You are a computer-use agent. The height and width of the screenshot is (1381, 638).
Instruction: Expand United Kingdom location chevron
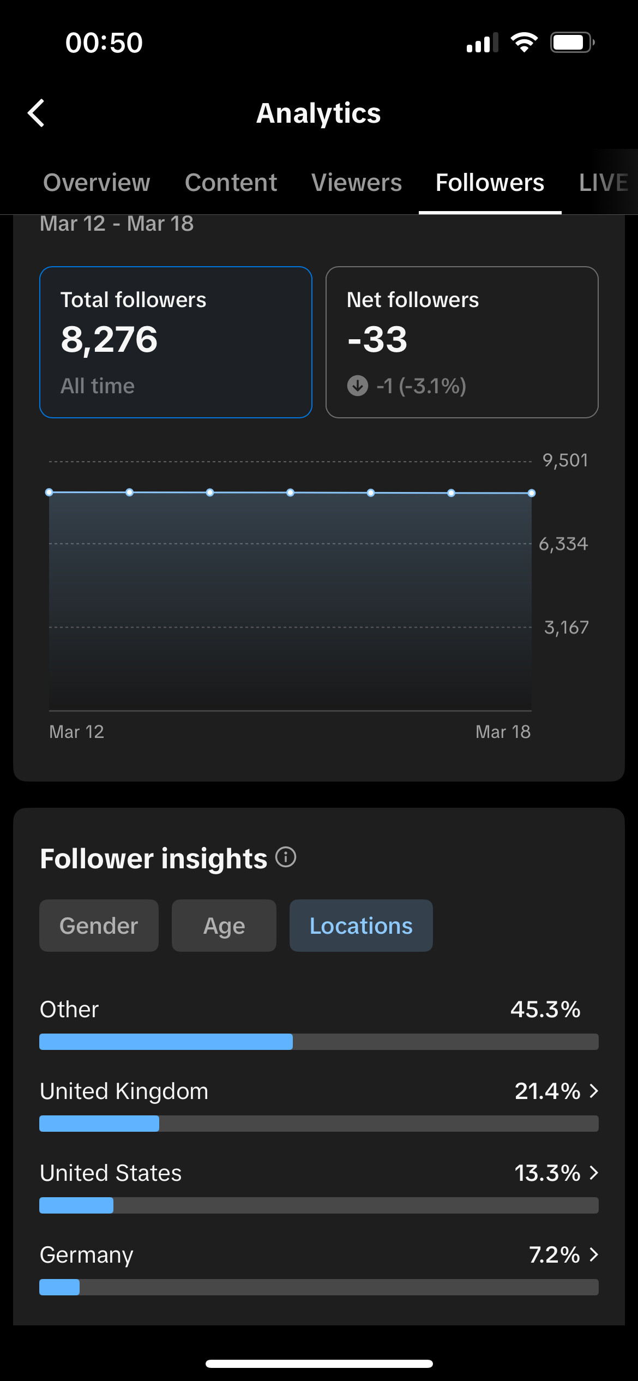coord(594,1091)
